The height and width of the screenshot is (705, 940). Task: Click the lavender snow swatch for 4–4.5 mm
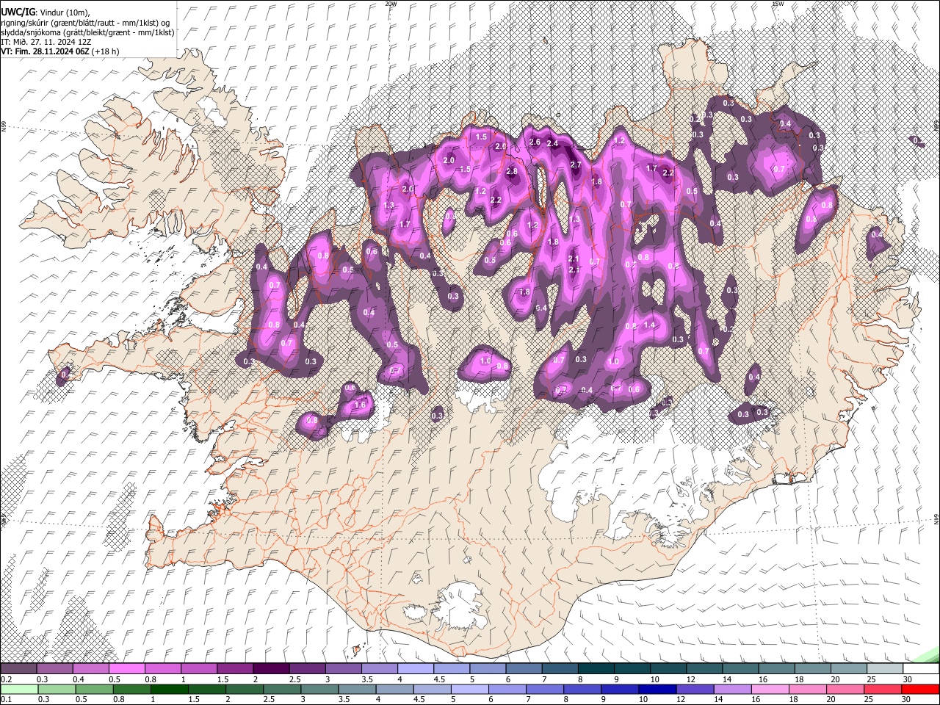[x=415, y=669]
